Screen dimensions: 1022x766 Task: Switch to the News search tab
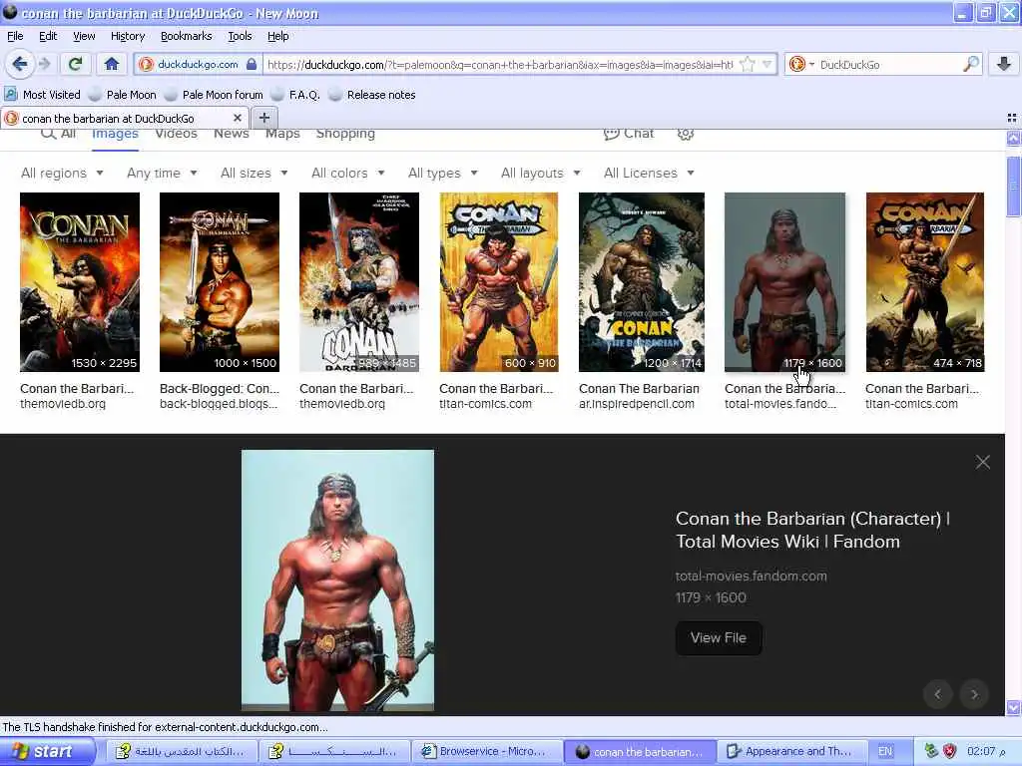[232, 134]
